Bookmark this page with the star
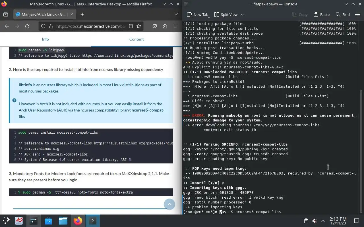Screen dimensions: 364x227 pos(139,26)
